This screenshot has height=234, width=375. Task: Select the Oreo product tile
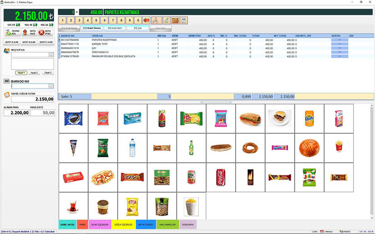click(73, 118)
